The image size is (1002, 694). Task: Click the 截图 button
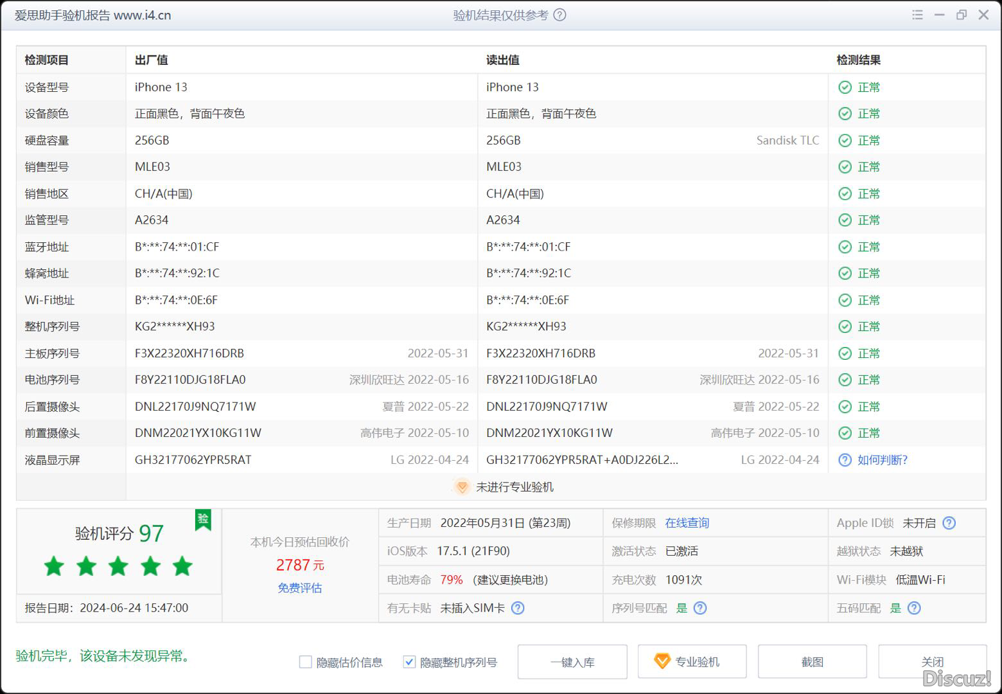pos(812,661)
